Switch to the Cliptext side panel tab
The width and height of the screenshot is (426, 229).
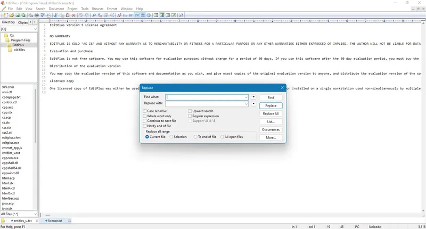[23, 22]
